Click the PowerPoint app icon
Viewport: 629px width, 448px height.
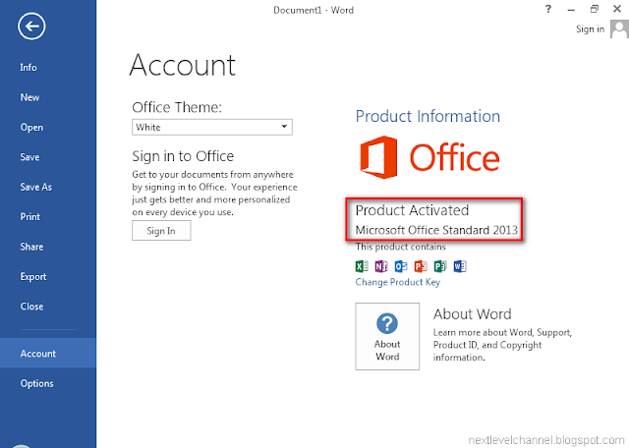coord(421,266)
